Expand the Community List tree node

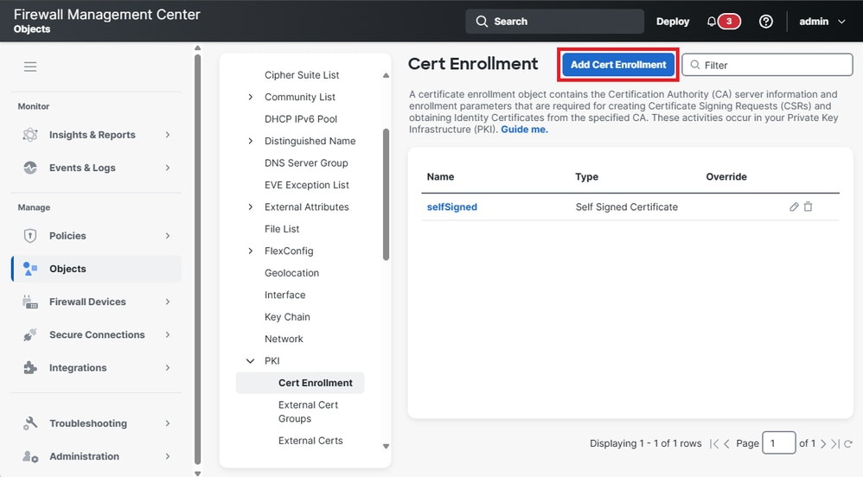click(x=251, y=97)
